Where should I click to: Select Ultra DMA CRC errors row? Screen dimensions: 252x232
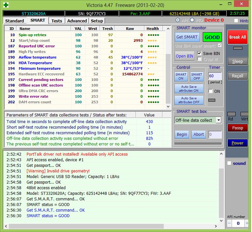tap(85, 91)
